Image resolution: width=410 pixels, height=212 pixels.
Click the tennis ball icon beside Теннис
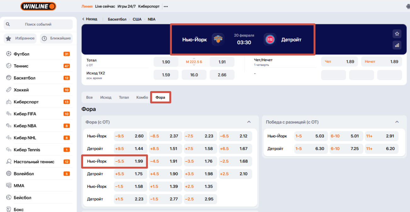pyautogui.click(x=9, y=66)
